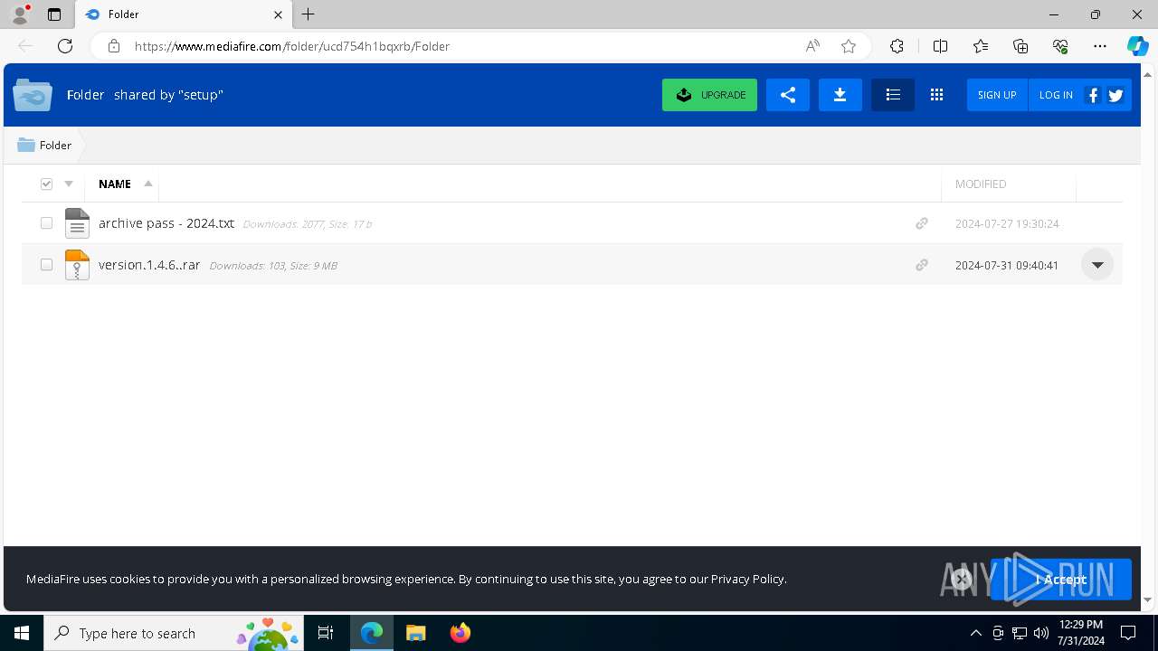Check the box for version.1.4.6..rar

[46, 265]
